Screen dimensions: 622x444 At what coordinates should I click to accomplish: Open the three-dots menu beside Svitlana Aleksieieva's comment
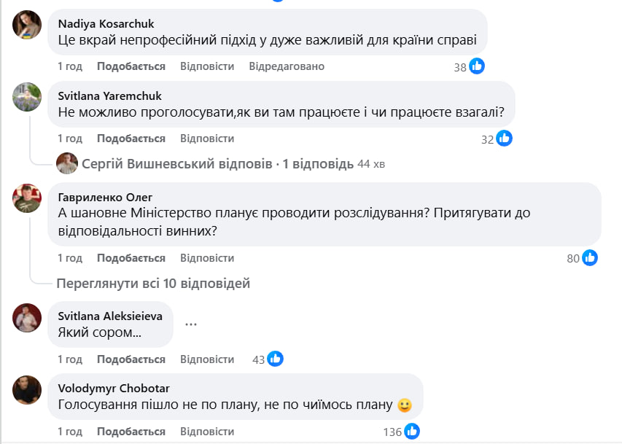pos(191,324)
